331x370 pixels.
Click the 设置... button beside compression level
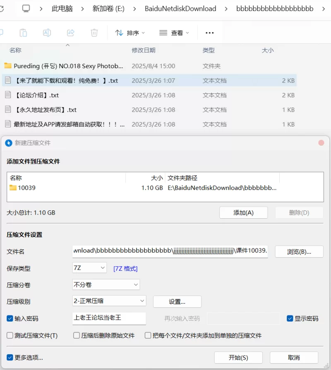point(177,301)
